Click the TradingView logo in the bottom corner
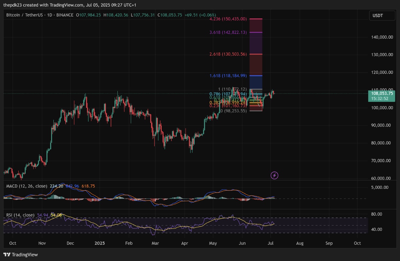Viewport: 400px width, 261px height. 20,254
